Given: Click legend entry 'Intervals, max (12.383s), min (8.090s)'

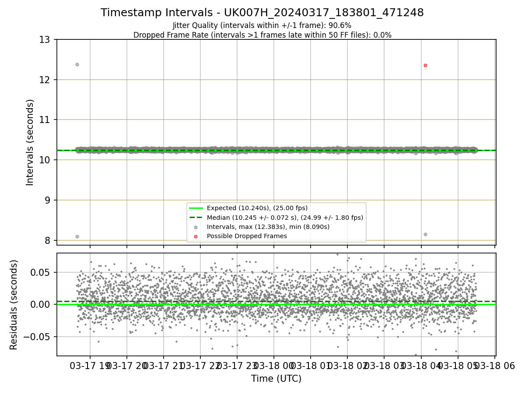Looking at the screenshot, I should tap(268, 226).
